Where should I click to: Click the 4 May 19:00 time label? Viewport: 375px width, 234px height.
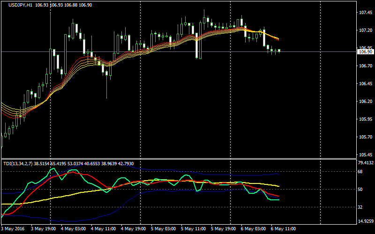(x=134, y=229)
